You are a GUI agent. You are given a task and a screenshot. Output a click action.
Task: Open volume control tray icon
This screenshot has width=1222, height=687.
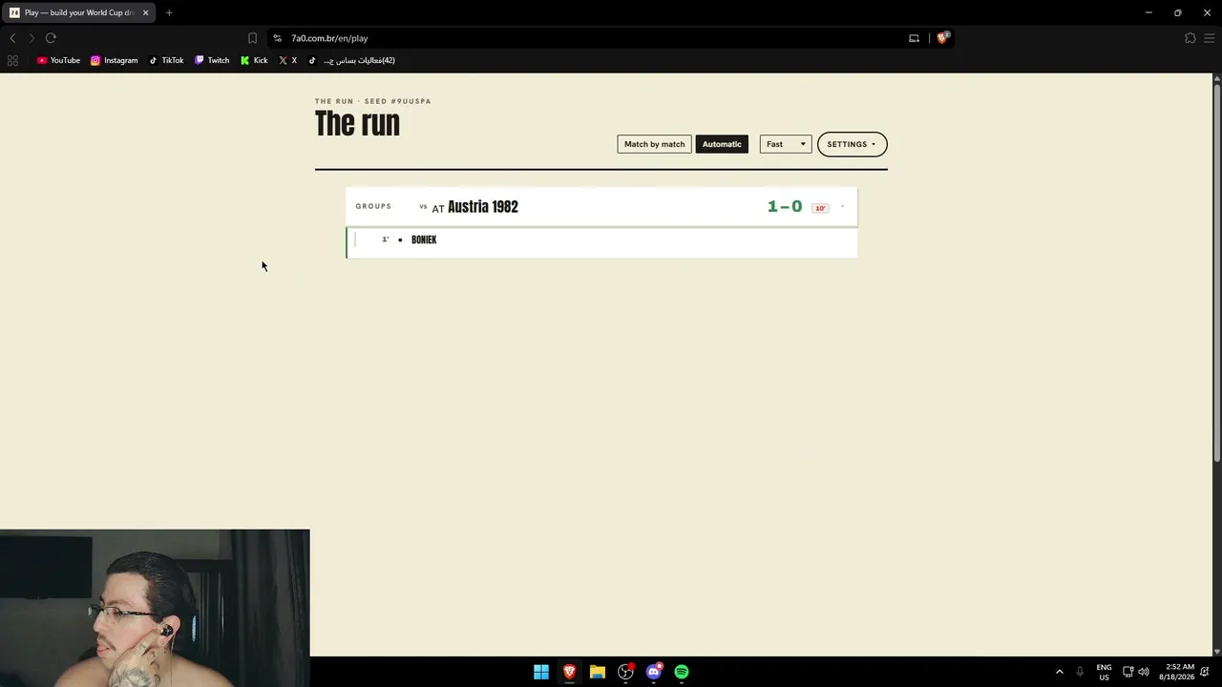click(x=1144, y=672)
